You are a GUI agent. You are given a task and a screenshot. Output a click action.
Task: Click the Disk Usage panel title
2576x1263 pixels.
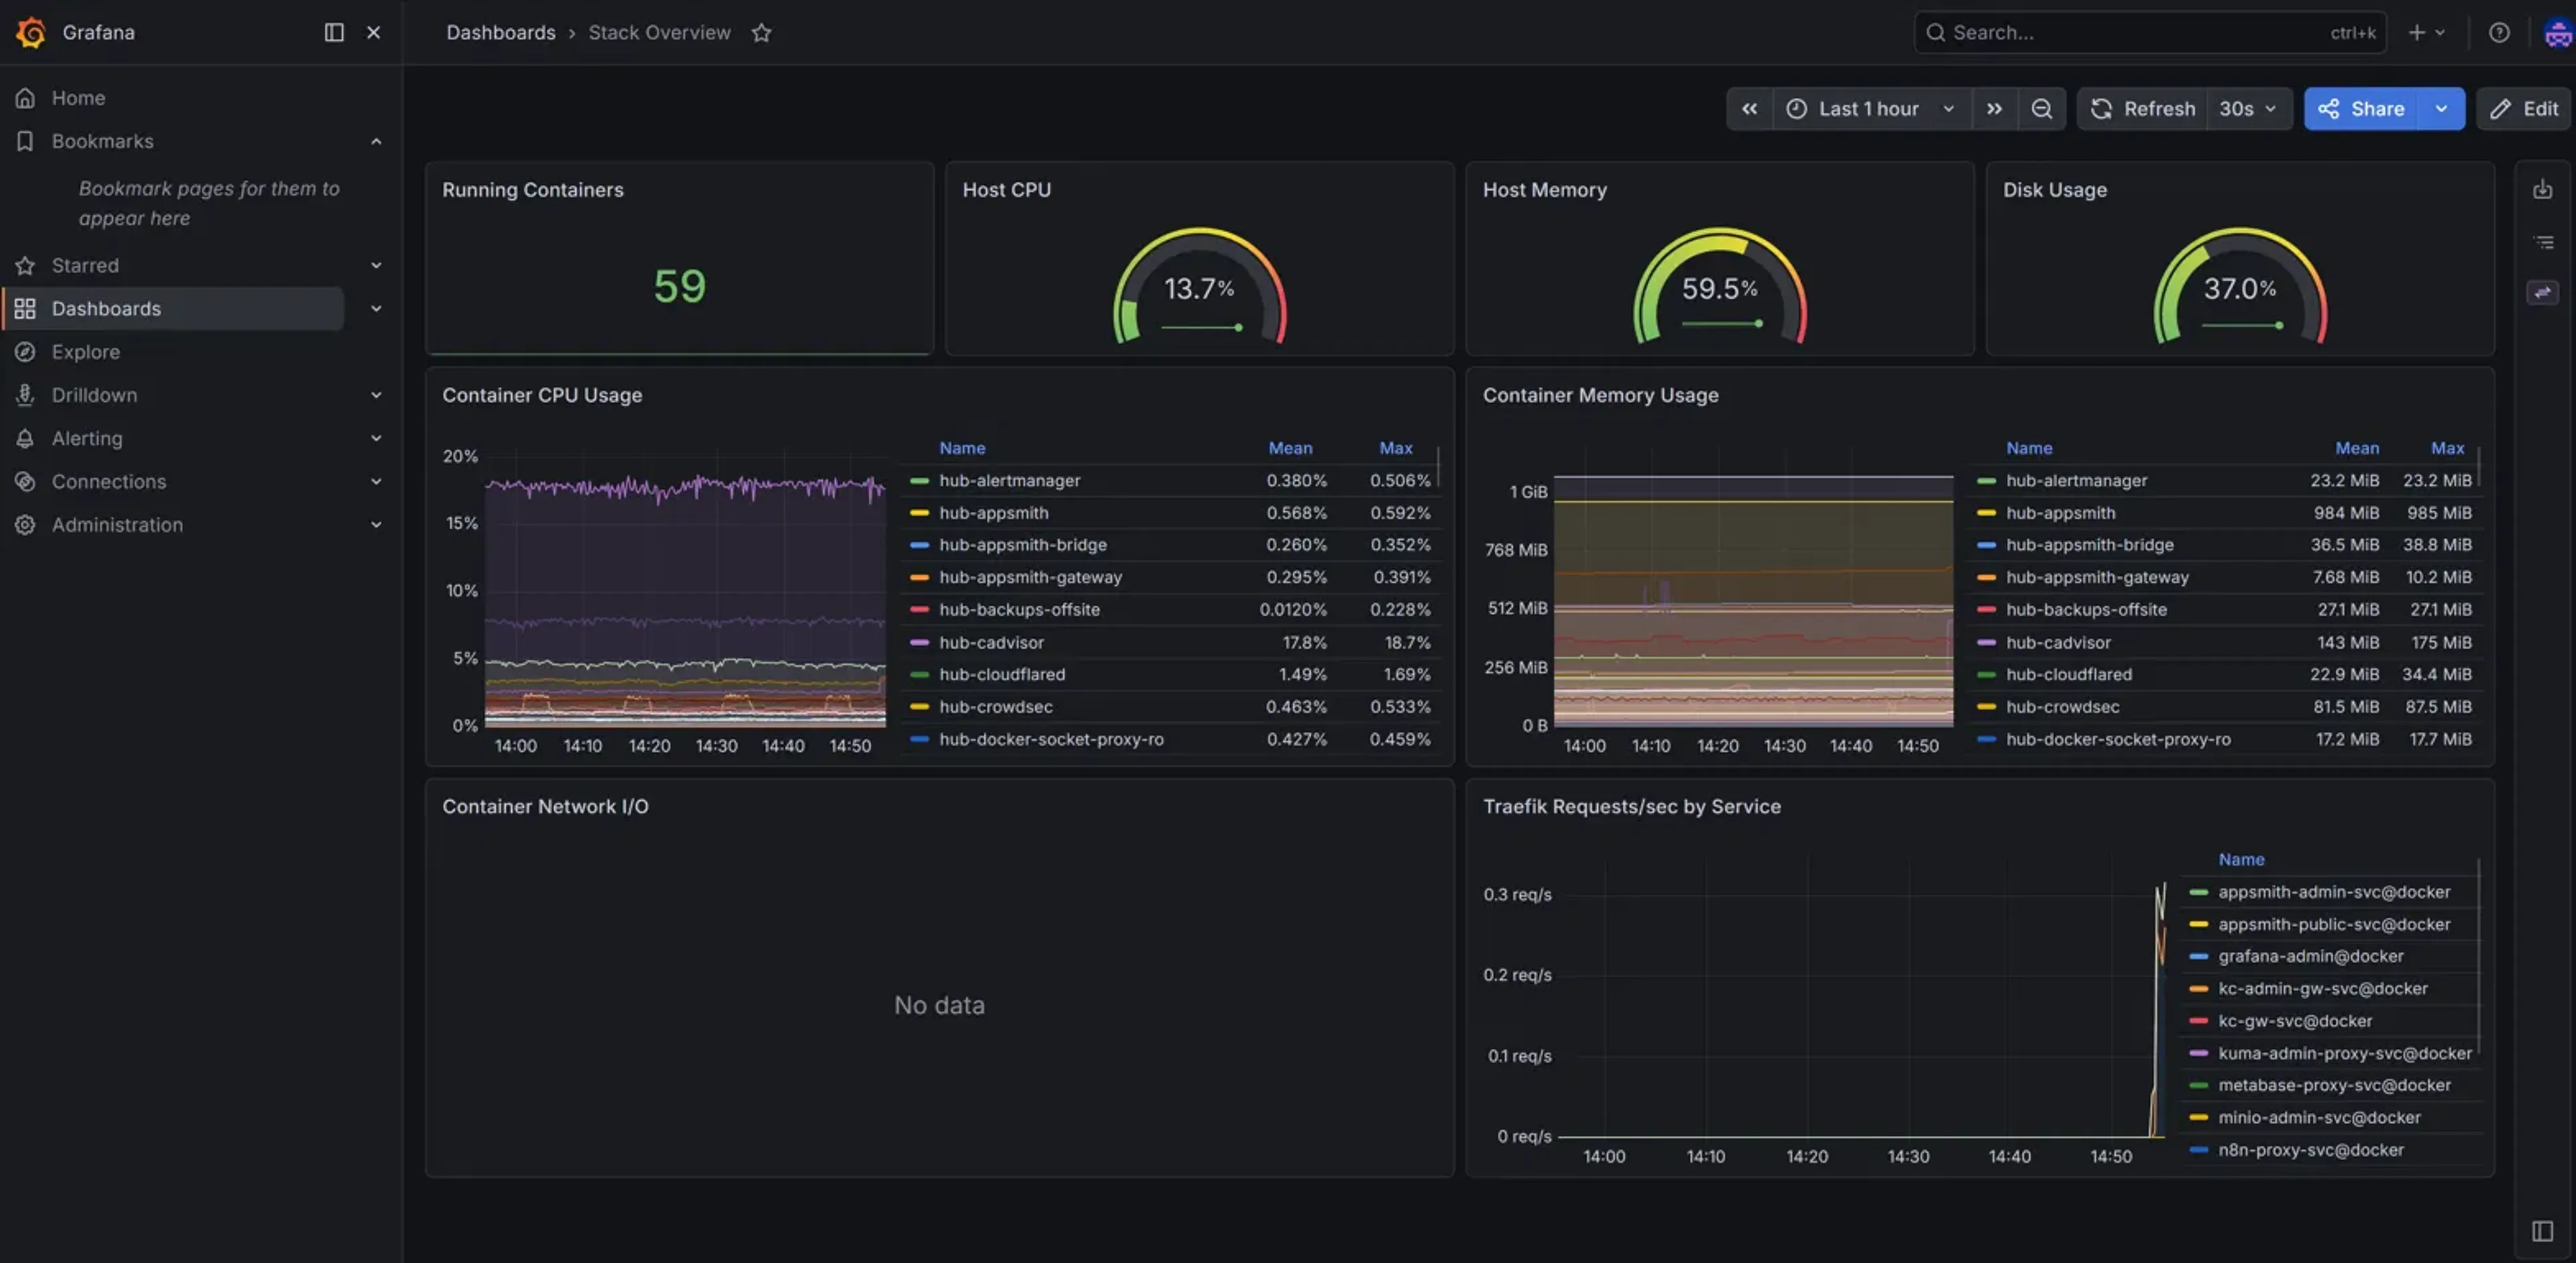click(x=2054, y=189)
